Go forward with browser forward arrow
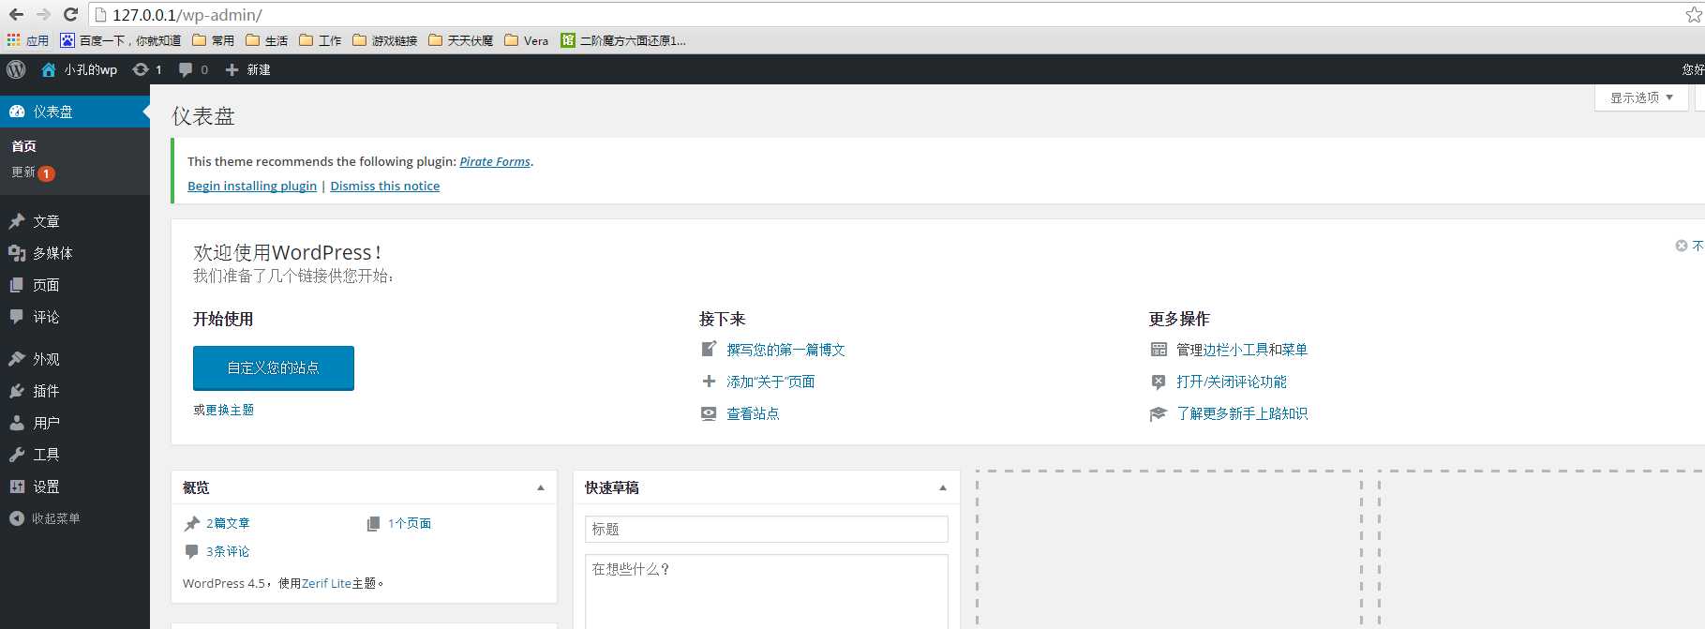 (43, 14)
